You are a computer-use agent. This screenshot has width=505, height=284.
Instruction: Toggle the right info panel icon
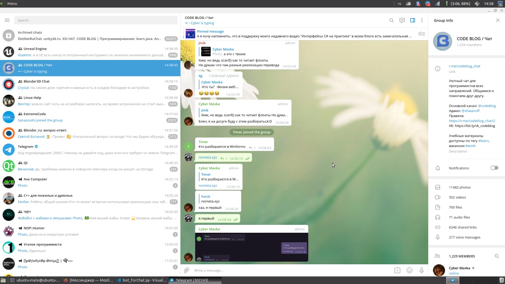(412, 21)
